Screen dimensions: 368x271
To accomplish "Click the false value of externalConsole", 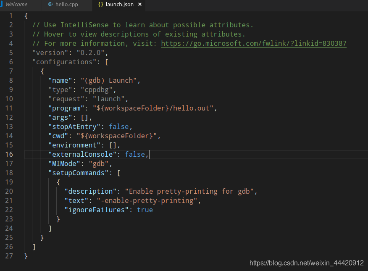I will coord(135,154).
